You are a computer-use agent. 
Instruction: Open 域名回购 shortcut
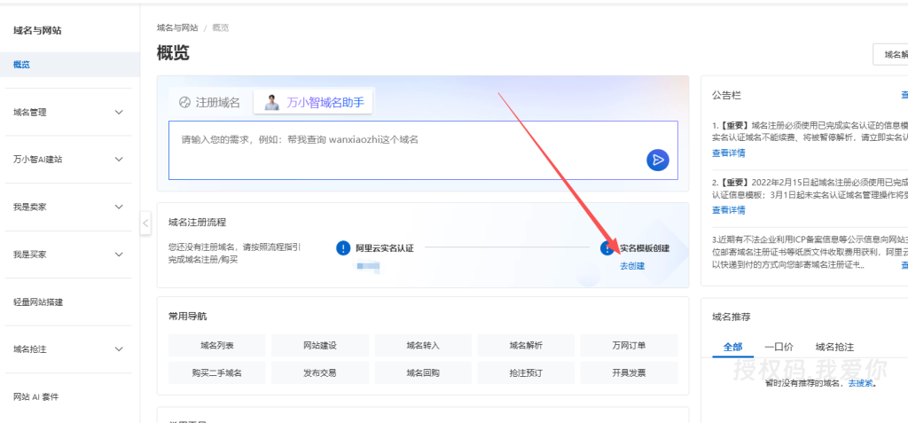pos(423,372)
